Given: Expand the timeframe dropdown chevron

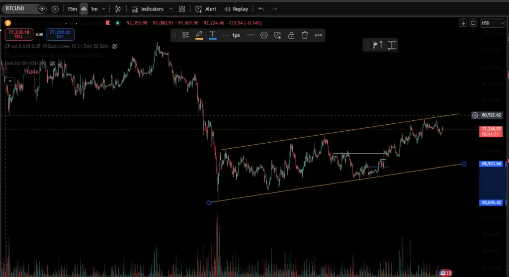Looking at the screenshot, I should point(103,9).
